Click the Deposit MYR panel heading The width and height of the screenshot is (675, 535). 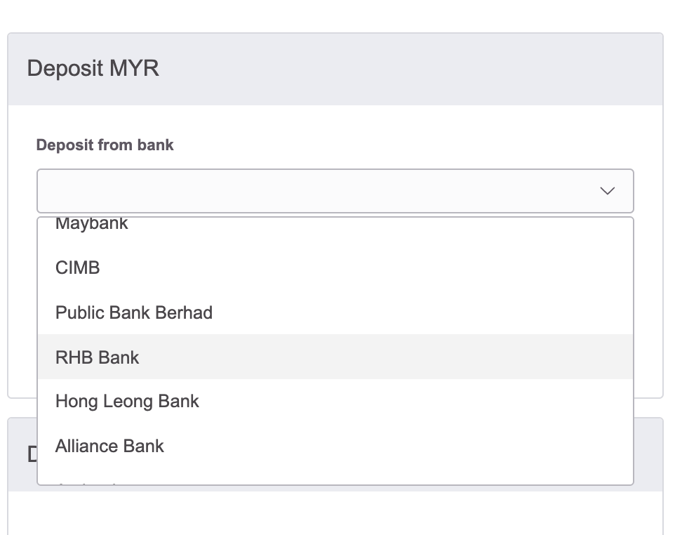[x=93, y=69]
